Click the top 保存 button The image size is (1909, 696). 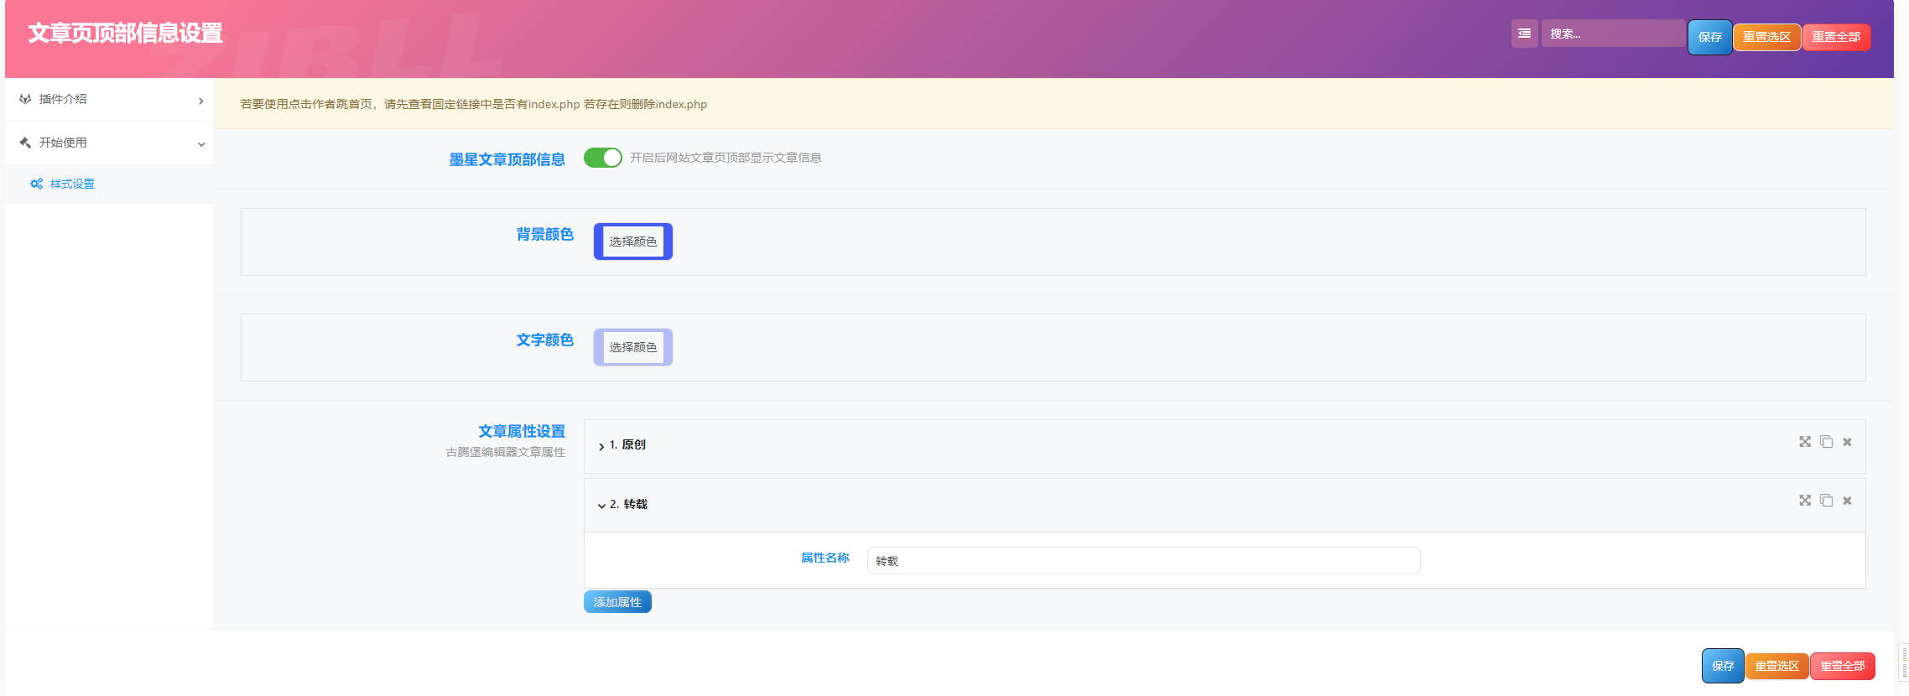[1709, 37]
